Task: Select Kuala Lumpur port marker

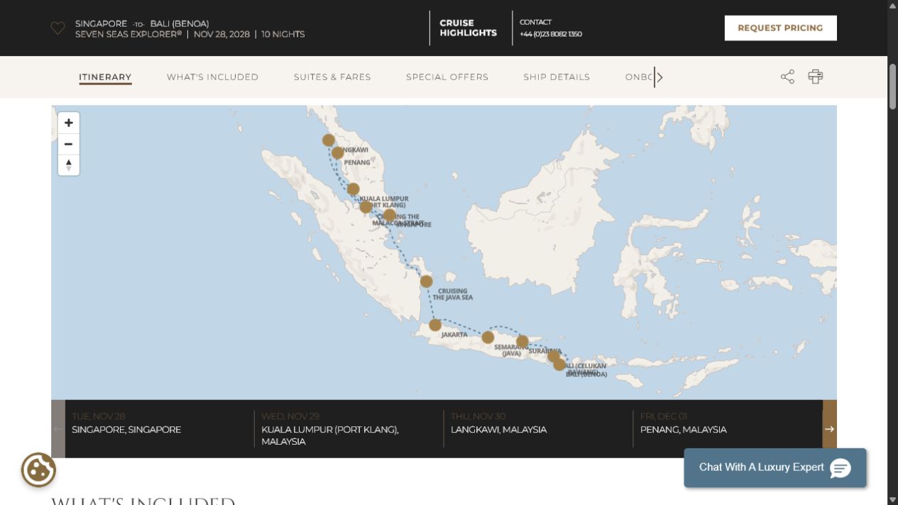Action: 353,189
